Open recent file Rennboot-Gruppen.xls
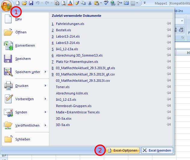Viewport: 190px width, 160px height. click(74, 106)
